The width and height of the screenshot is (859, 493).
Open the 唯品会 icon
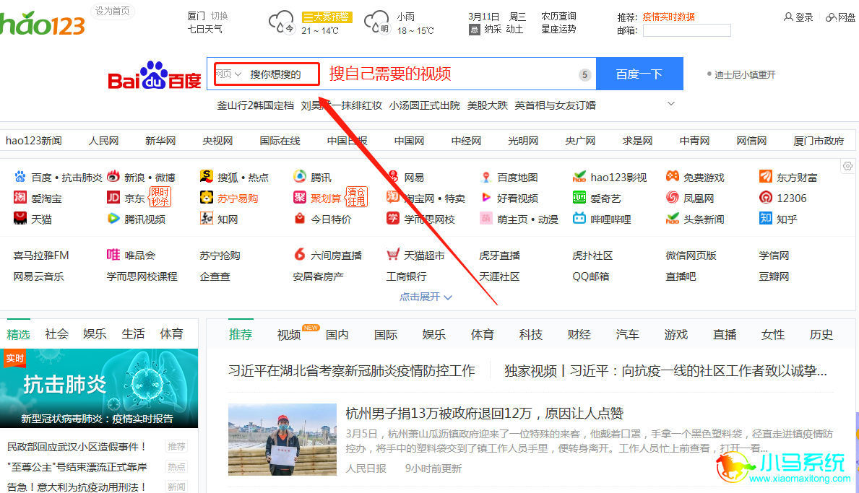coord(113,254)
